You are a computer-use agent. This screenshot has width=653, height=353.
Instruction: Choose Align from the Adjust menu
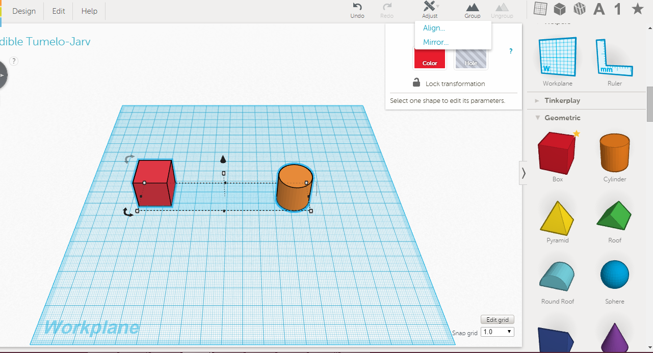(434, 28)
